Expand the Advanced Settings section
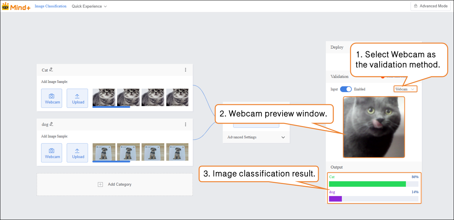Screen dimensions: 454x220 (x=256, y=137)
